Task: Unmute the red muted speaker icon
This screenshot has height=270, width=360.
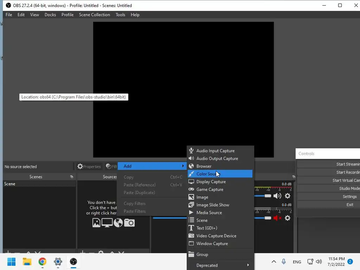Action: 277,218
